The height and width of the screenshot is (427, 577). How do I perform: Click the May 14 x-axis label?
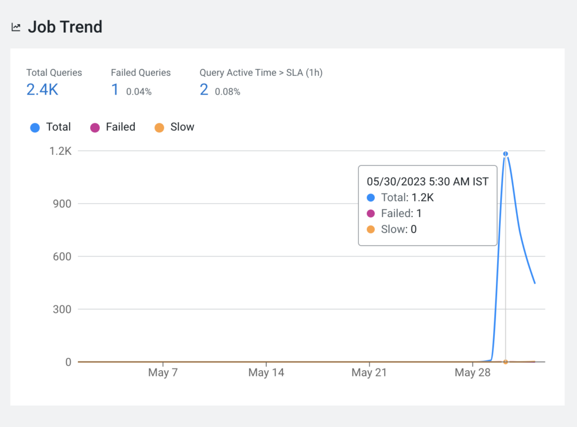point(266,373)
